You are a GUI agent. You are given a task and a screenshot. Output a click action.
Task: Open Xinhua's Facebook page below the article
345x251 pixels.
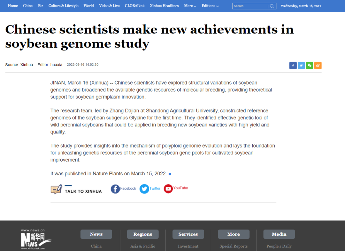click(x=123, y=189)
